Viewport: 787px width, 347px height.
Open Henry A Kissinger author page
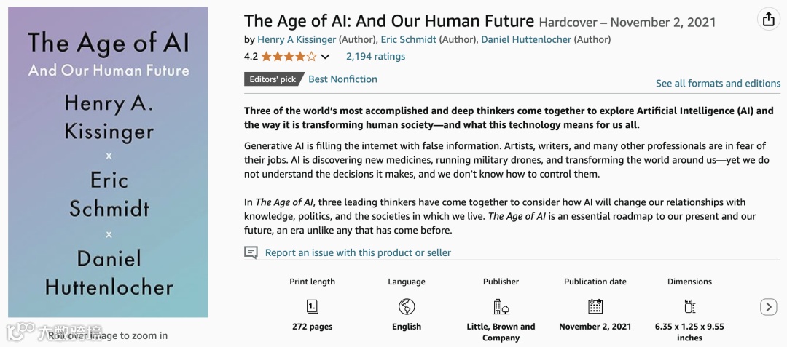[296, 39]
